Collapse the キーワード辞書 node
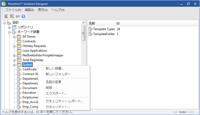Image resolution: width=200 pixels, height=115 pixels. [9, 32]
